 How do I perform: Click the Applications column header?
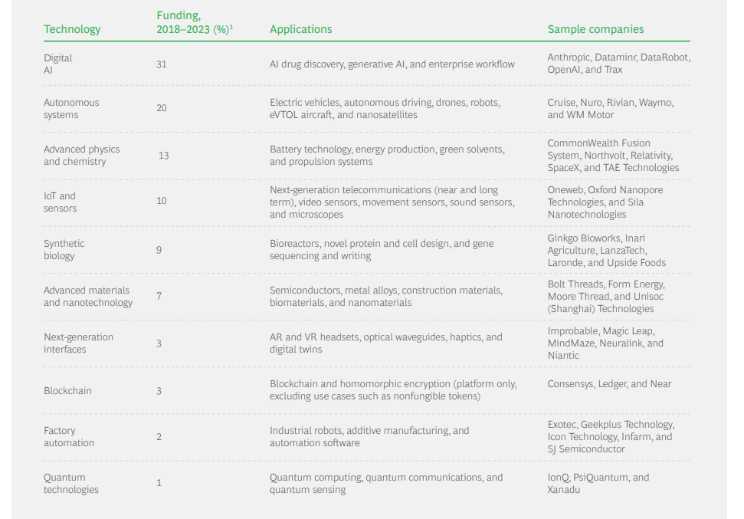click(x=301, y=29)
